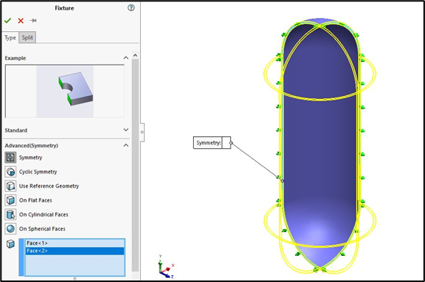
Task: Click the face selection cube icon
Action: [10, 244]
